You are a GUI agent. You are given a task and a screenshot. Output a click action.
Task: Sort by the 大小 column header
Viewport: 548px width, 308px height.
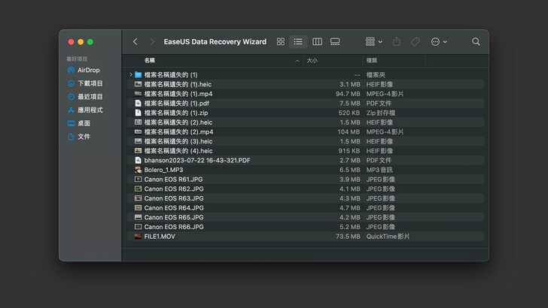tap(312, 60)
